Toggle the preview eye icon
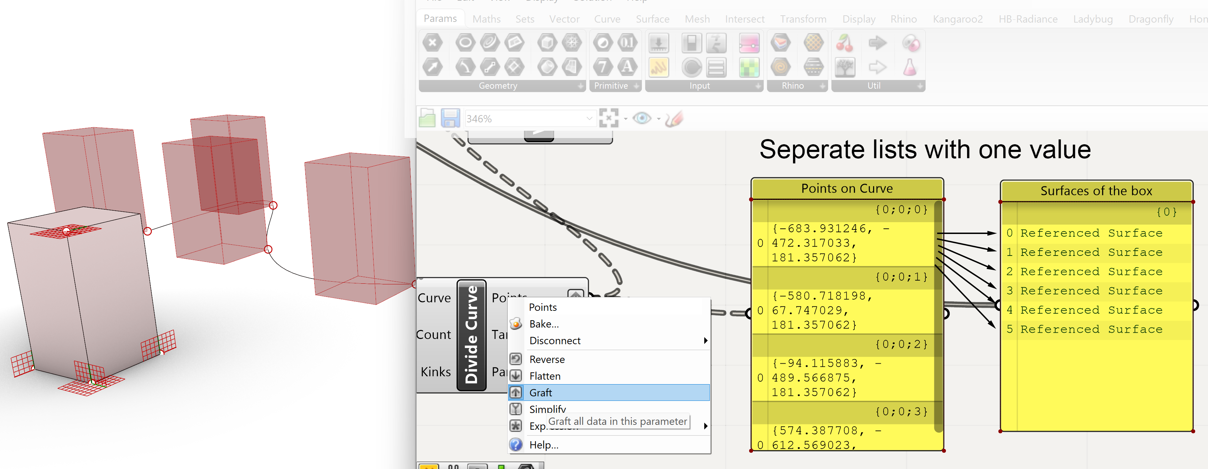This screenshot has width=1208, height=469. 642,118
